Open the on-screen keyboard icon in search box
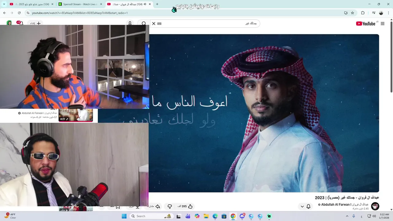The width and height of the screenshot is (393, 221). pyautogui.click(x=159, y=24)
